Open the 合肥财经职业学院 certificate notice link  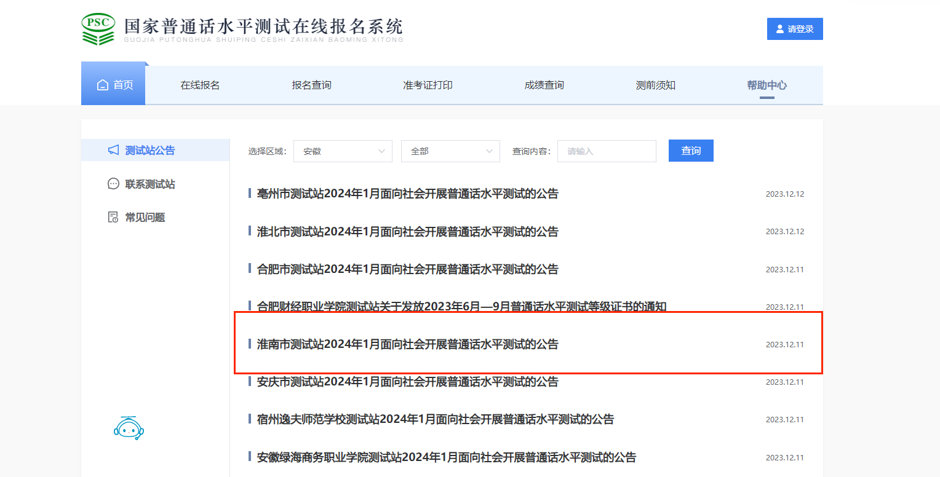pos(461,307)
